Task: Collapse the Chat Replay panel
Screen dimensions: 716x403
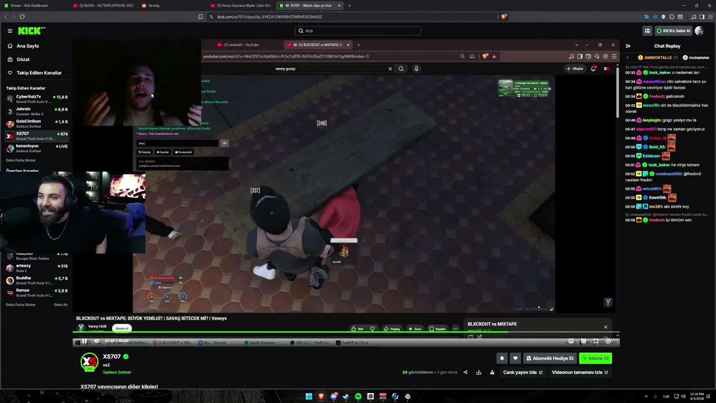Action: [x=628, y=46]
